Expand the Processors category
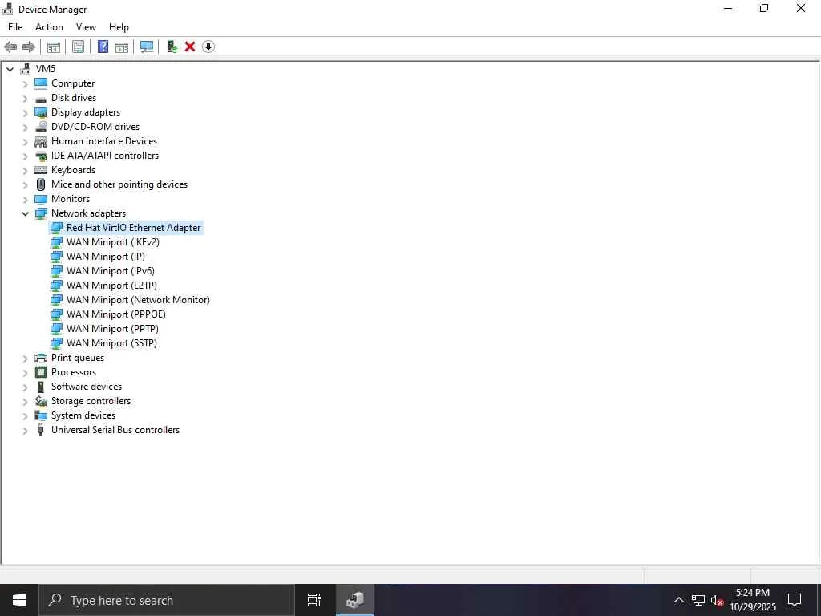The image size is (821, 616). coord(25,372)
